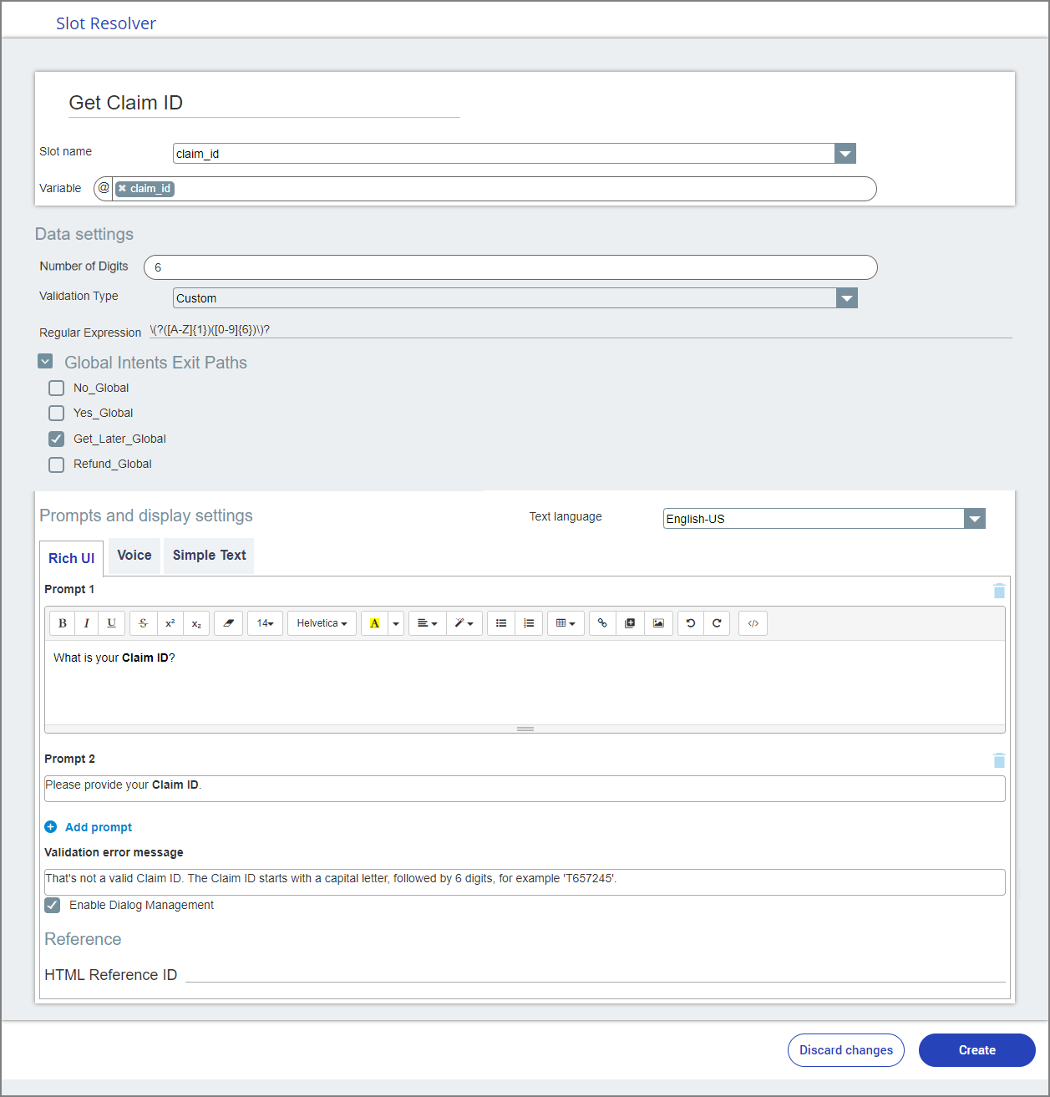
Task: Open the Helvetica font family dropdown
Action: click(322, 623)
